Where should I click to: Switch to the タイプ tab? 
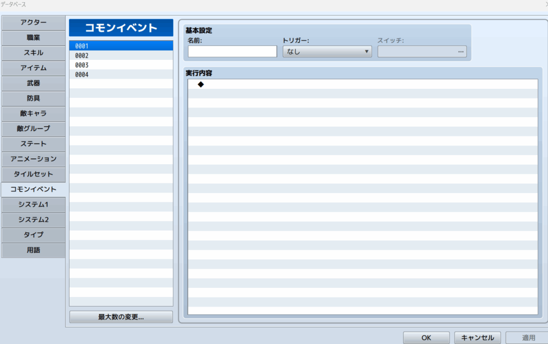point(33,235)
